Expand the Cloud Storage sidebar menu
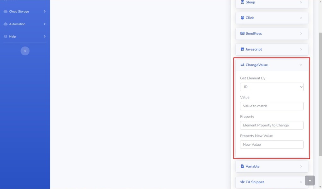This screenshot has width=322, height=189. (25, 12)
